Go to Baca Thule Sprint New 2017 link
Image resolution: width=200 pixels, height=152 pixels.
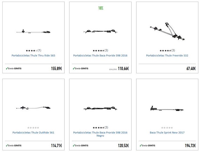click(167, 132)
